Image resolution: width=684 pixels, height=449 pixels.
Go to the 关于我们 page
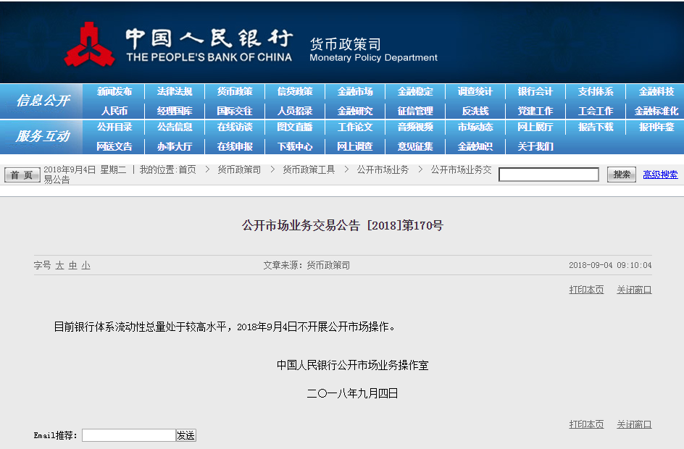[535, 146]
